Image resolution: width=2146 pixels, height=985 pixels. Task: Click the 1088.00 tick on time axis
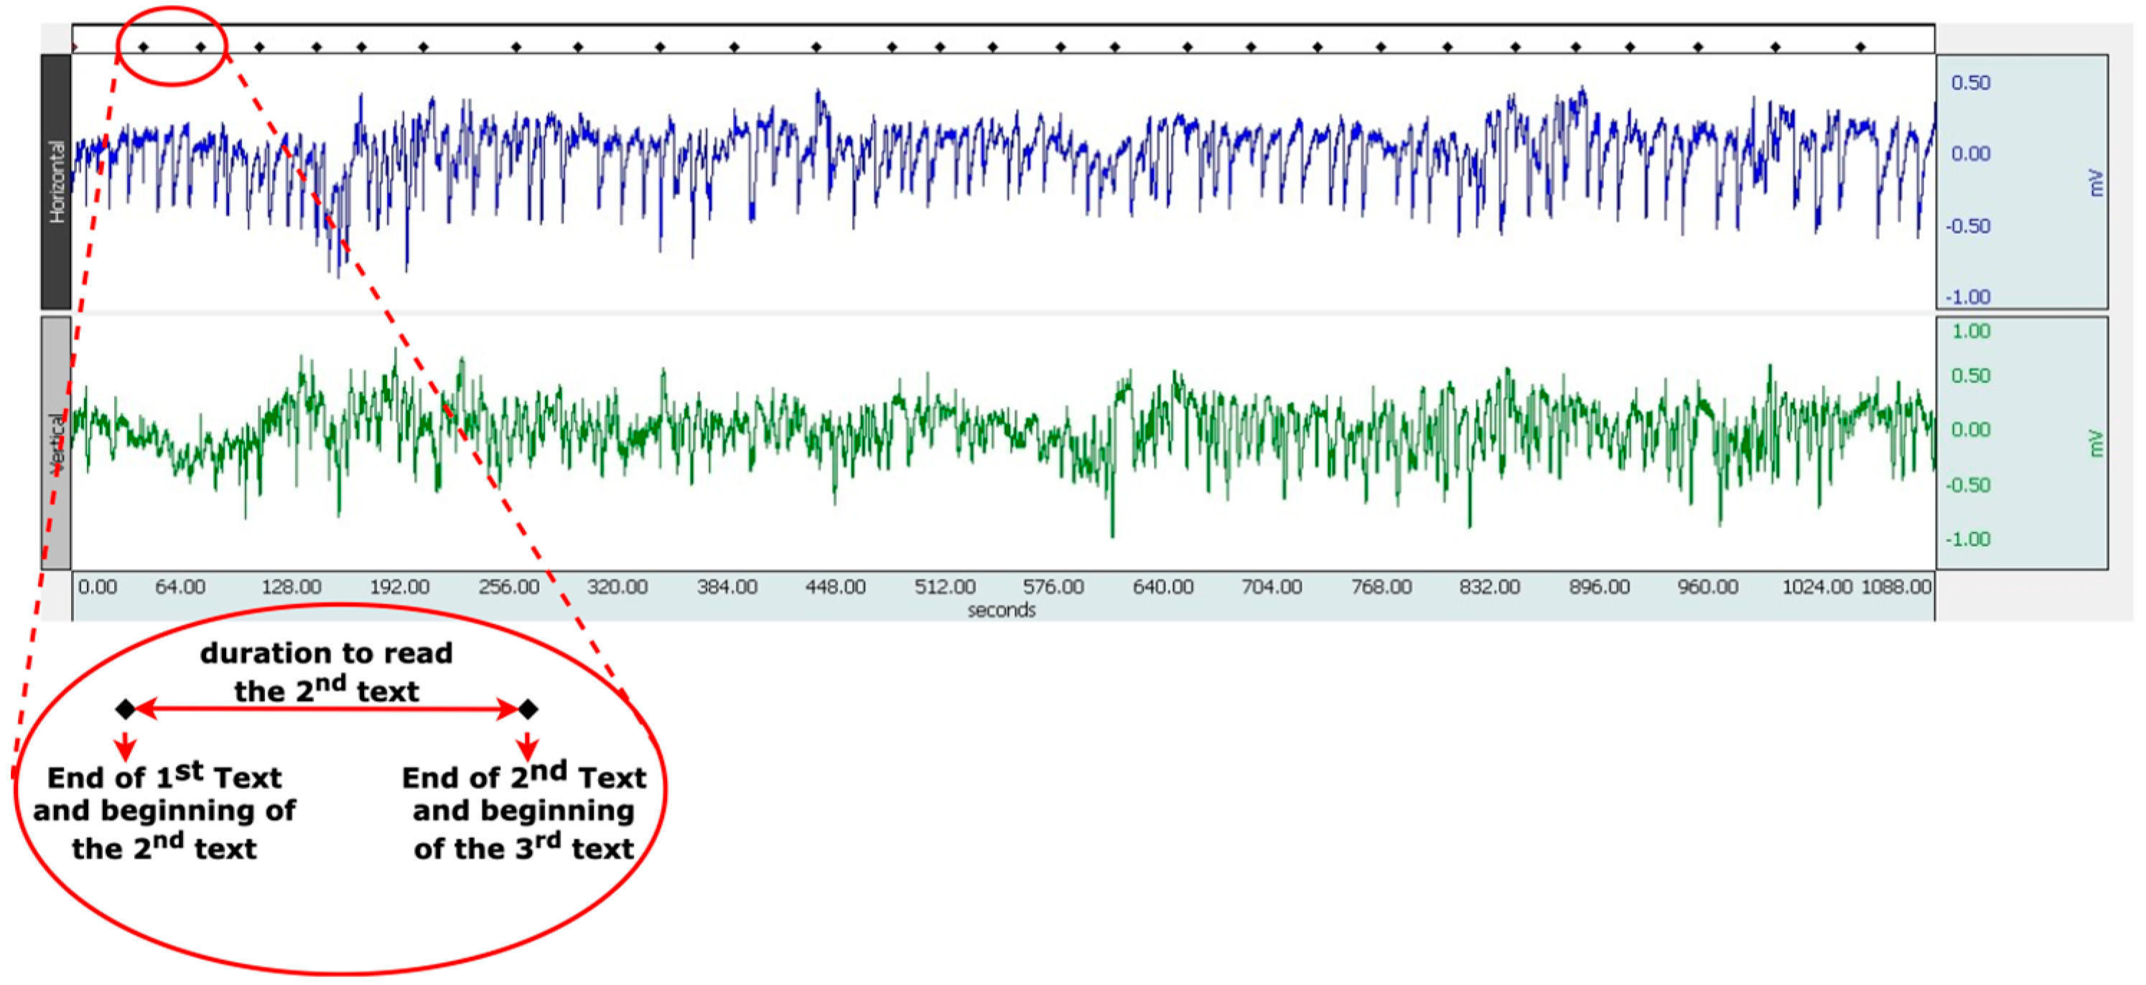1896,587
